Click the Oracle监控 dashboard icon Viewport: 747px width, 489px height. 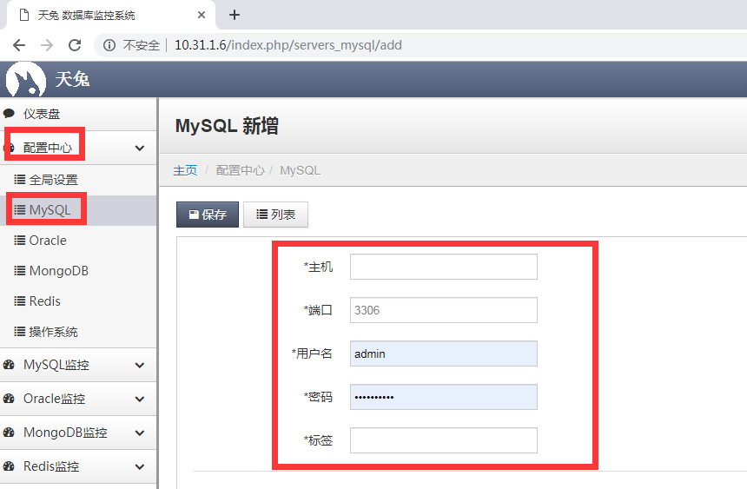click(9, 399)
